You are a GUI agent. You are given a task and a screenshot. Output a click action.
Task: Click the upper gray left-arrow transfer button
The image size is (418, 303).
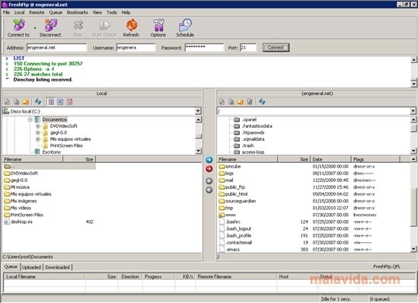pyautogui.click(x=209, y=181)
